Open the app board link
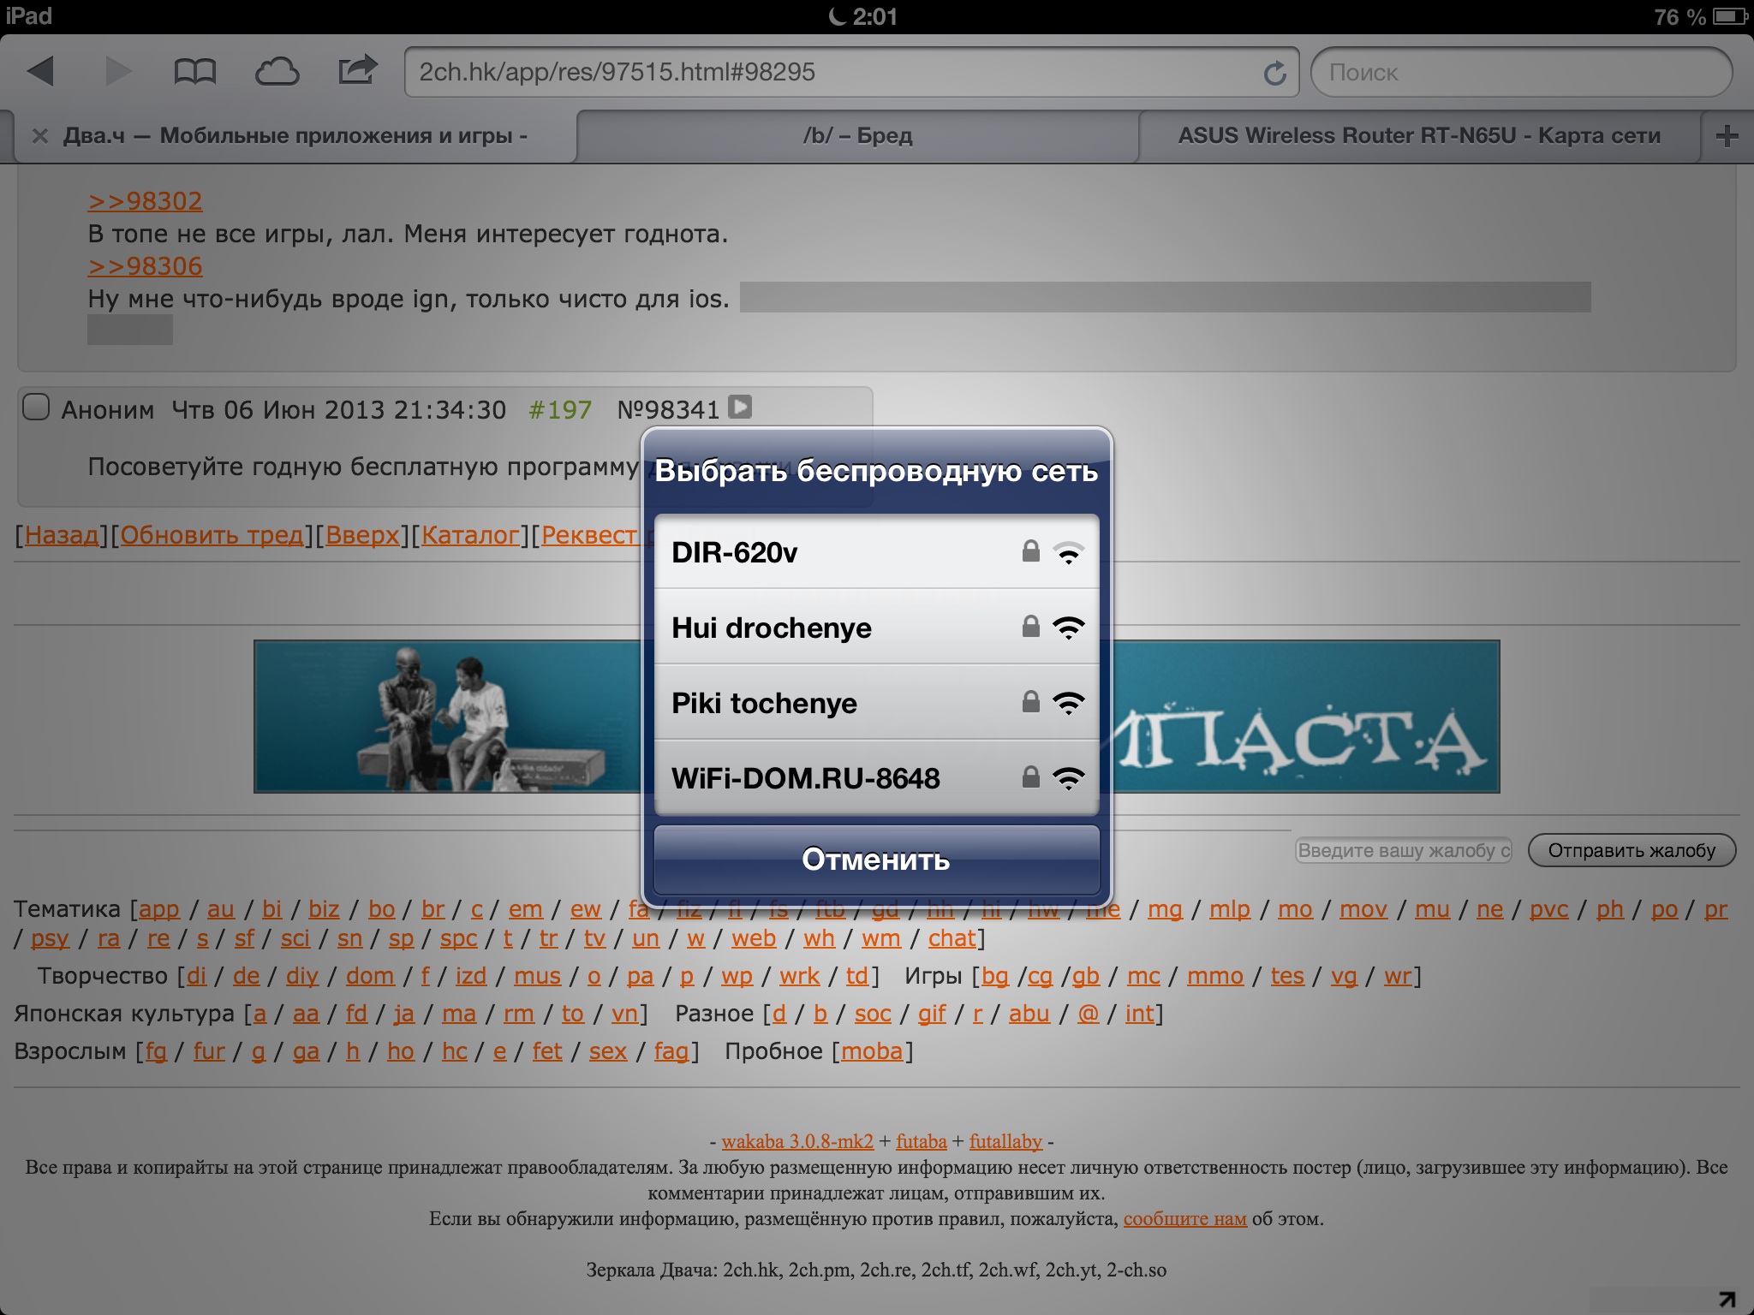Image resolution: width=1754 pixels, height=1315 pixels. tap(159, 909)
